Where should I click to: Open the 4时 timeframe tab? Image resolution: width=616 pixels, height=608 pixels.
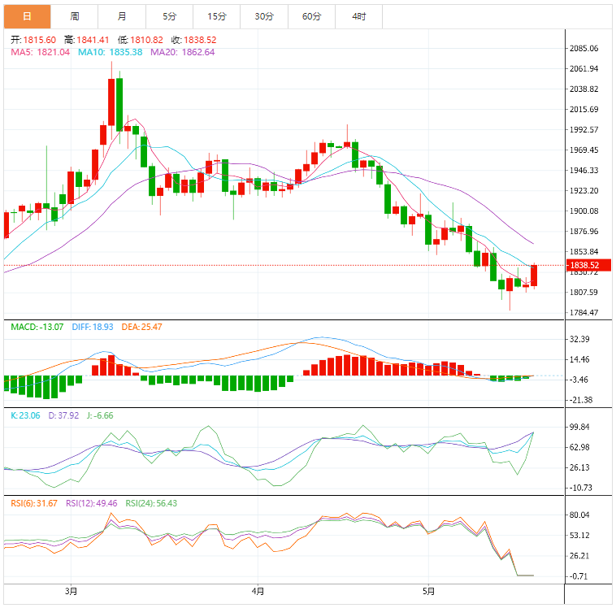pos(359,16)
